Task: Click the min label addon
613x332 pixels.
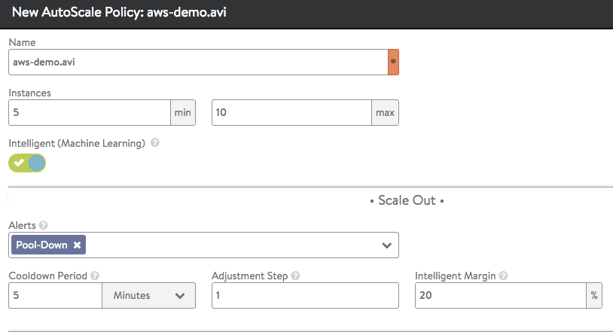Action: [x=183, y=113]
